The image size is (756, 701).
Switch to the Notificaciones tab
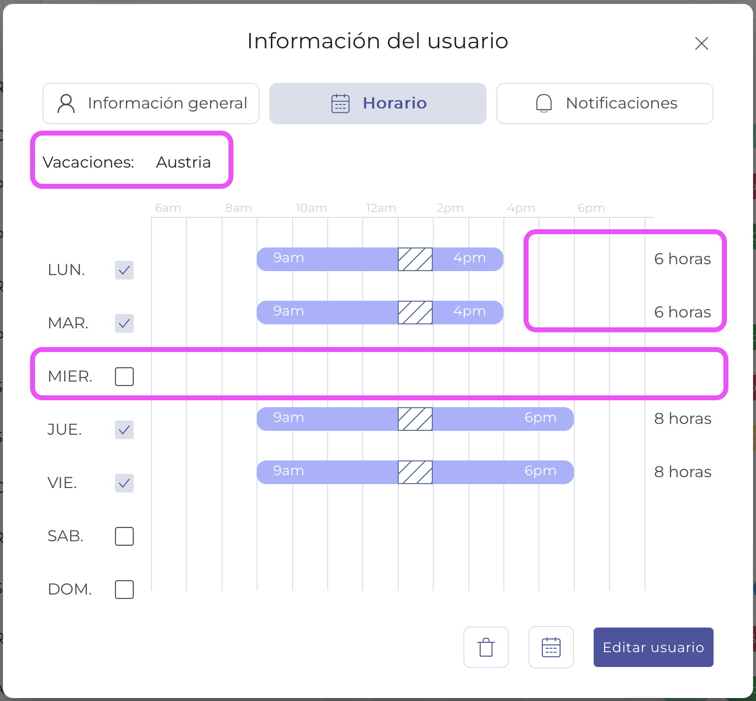click(605, 104)
